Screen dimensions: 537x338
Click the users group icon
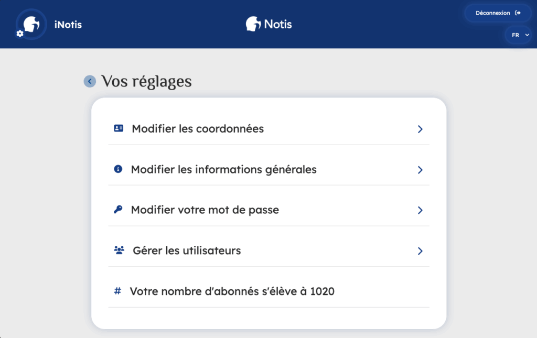click(119, 250)
